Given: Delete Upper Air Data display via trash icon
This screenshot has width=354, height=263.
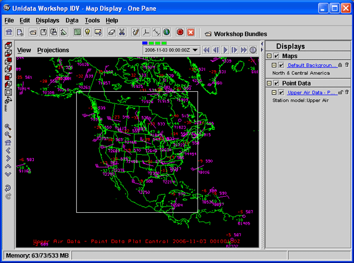Looking at the screenshot, I should click(x=347, y=92).
